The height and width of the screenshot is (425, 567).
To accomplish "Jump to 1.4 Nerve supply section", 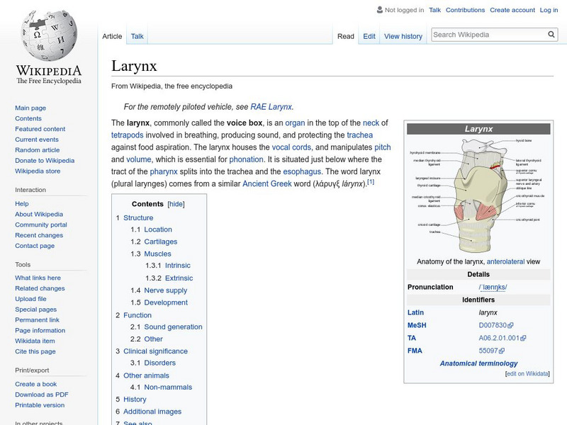I will point(166,290).
